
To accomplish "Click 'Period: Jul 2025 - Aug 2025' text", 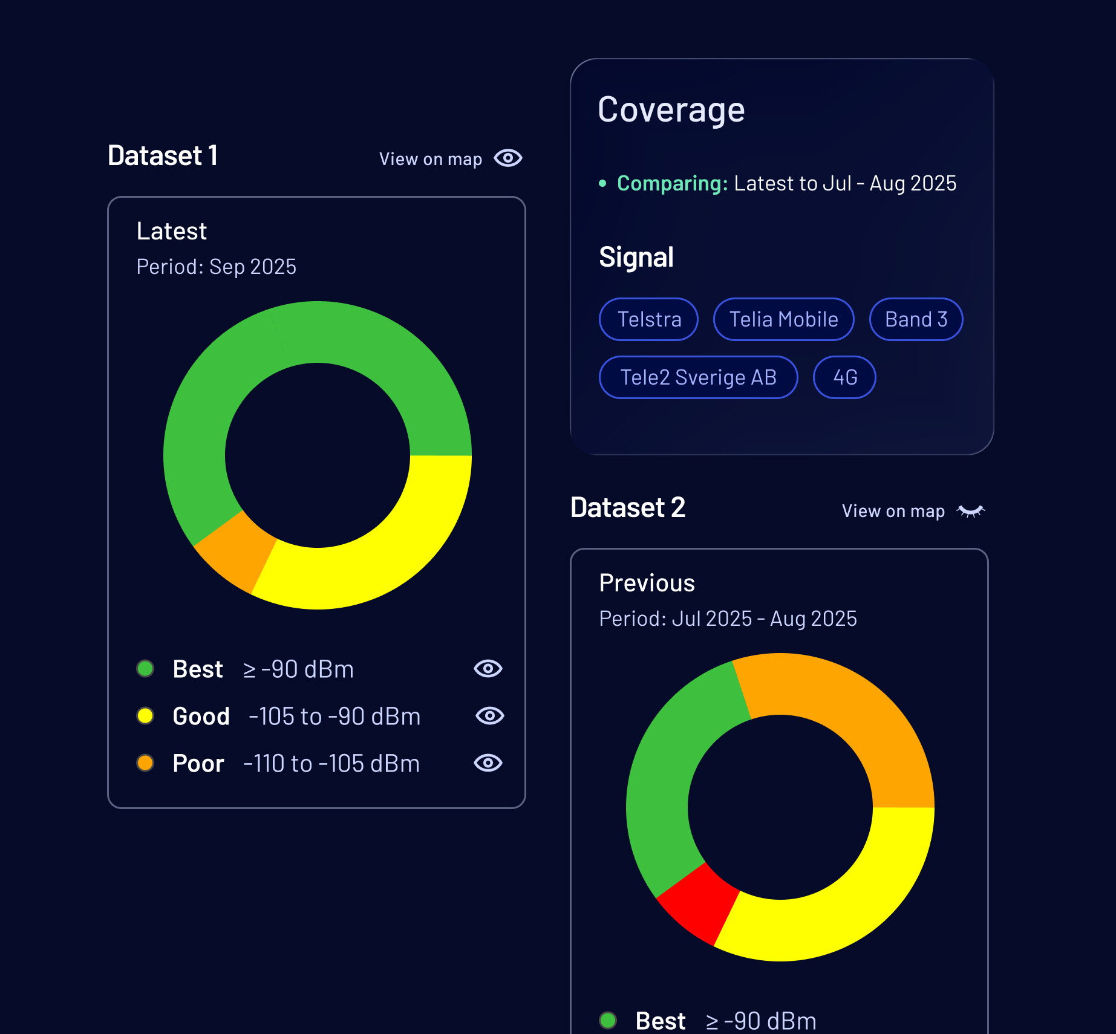I will point(728,619).
